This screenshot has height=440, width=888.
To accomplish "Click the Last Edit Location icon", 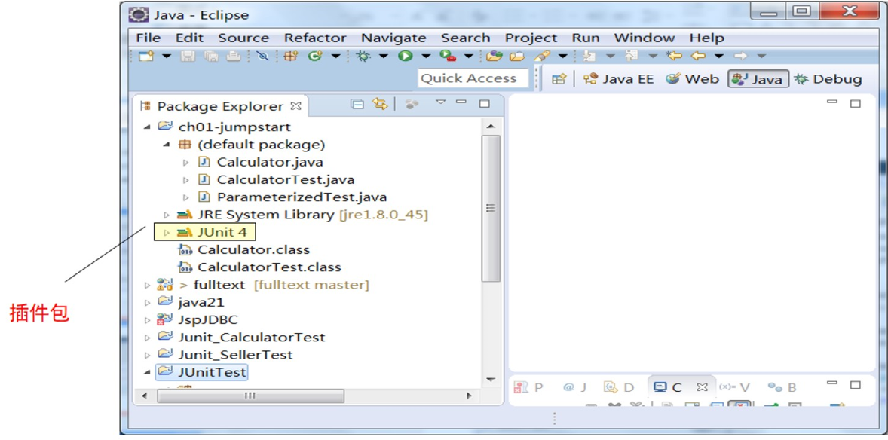I will 674,56.
